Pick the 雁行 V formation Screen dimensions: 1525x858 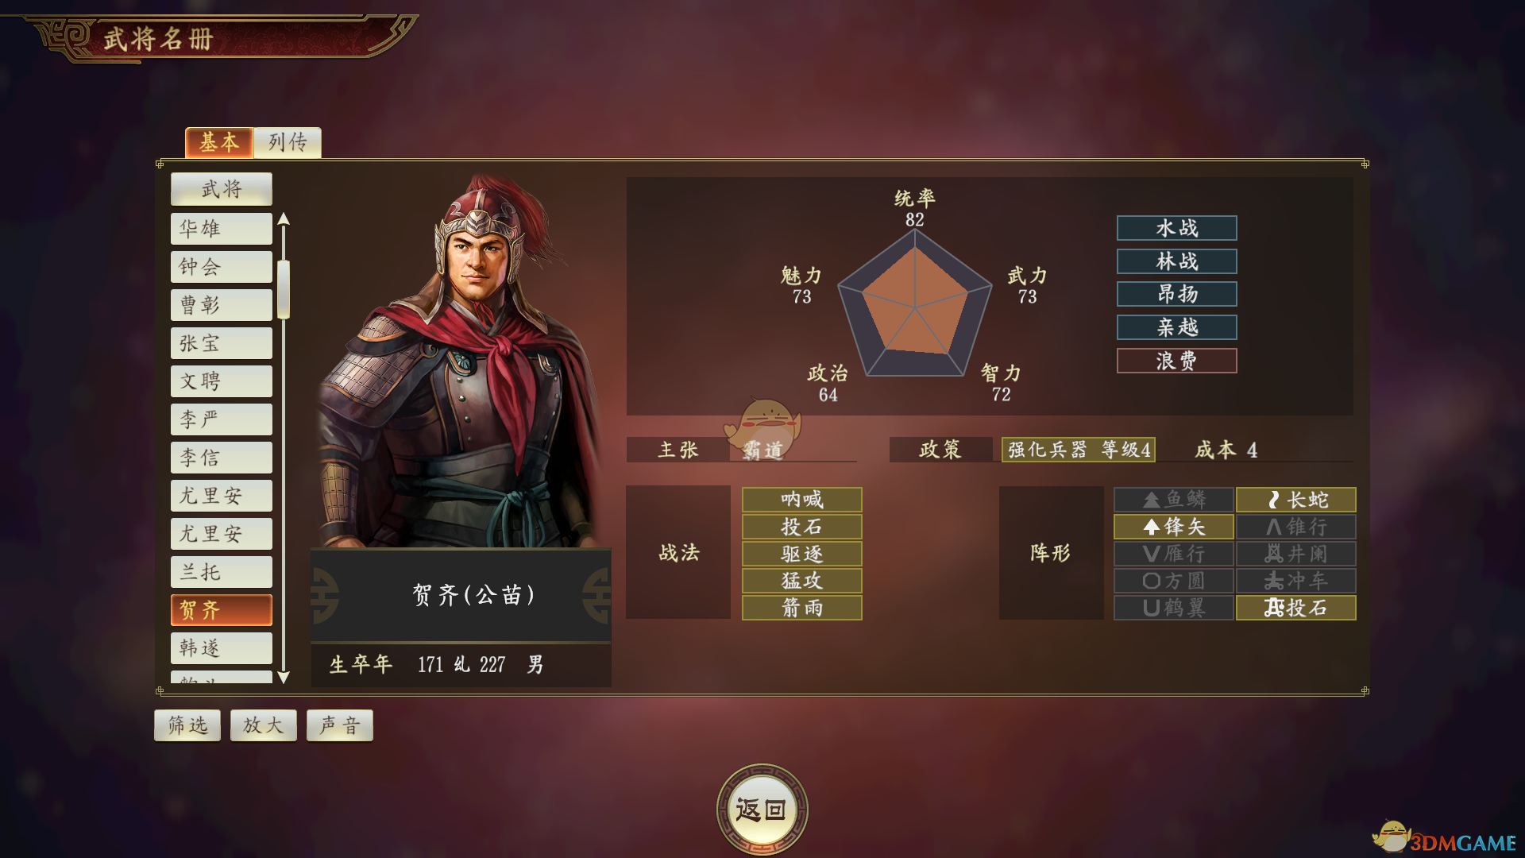1173,554
